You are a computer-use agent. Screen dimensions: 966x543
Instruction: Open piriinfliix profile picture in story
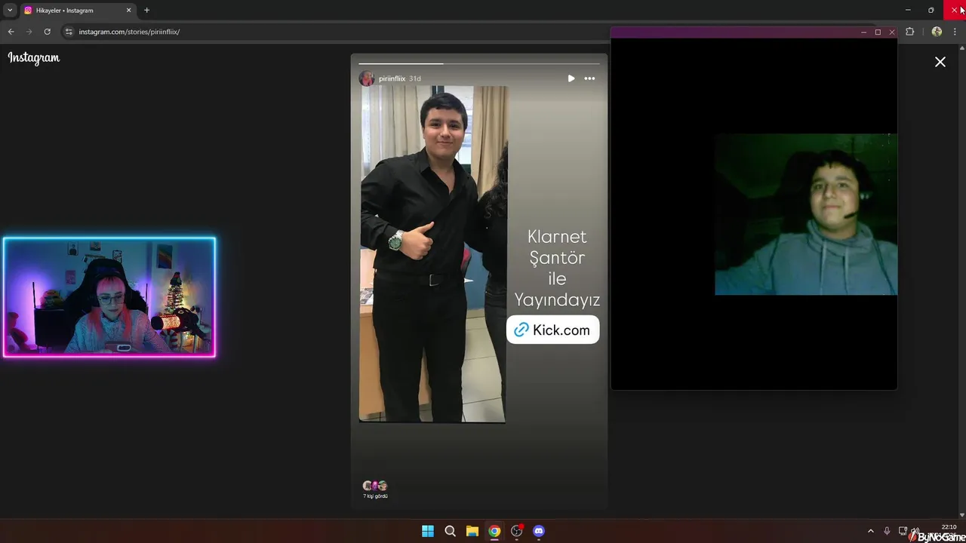coord(367,78)
